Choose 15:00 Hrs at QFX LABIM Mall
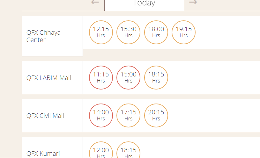Viewport: 260px width, 158px height. pyautogui.click(x=128, y=77)
